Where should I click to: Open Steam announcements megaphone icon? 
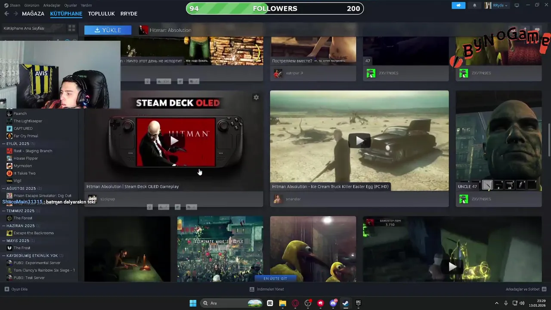[458, 5]
